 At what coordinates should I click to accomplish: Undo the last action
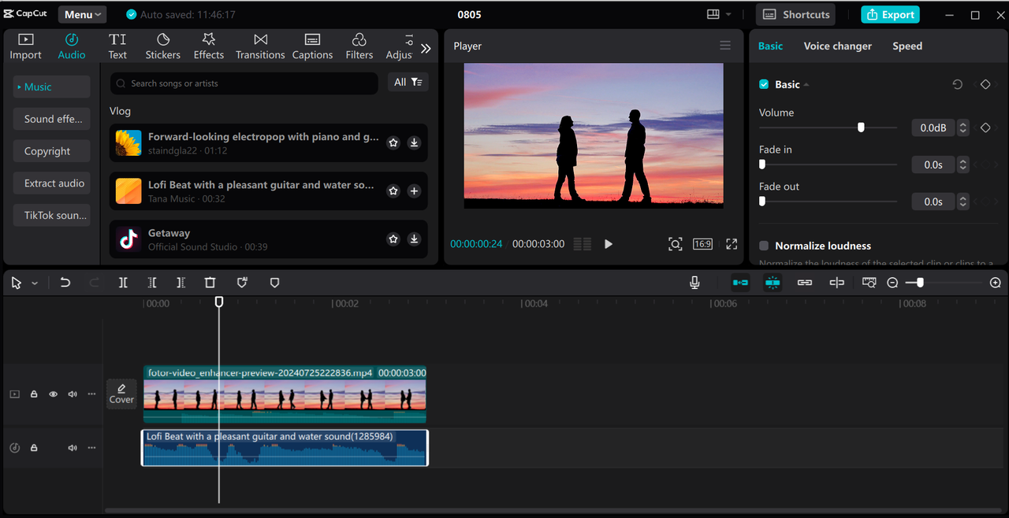[x=65, y=283]
